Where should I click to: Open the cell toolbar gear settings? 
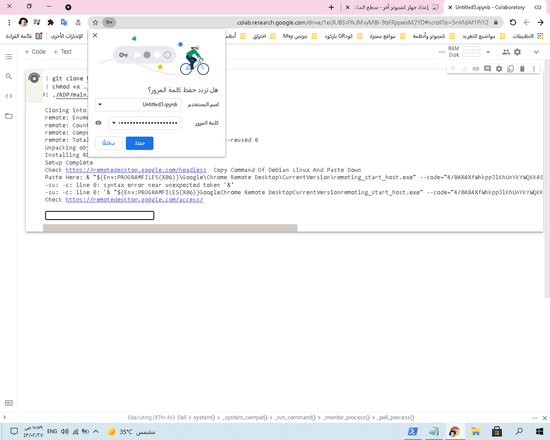click(x=499, y=69)
